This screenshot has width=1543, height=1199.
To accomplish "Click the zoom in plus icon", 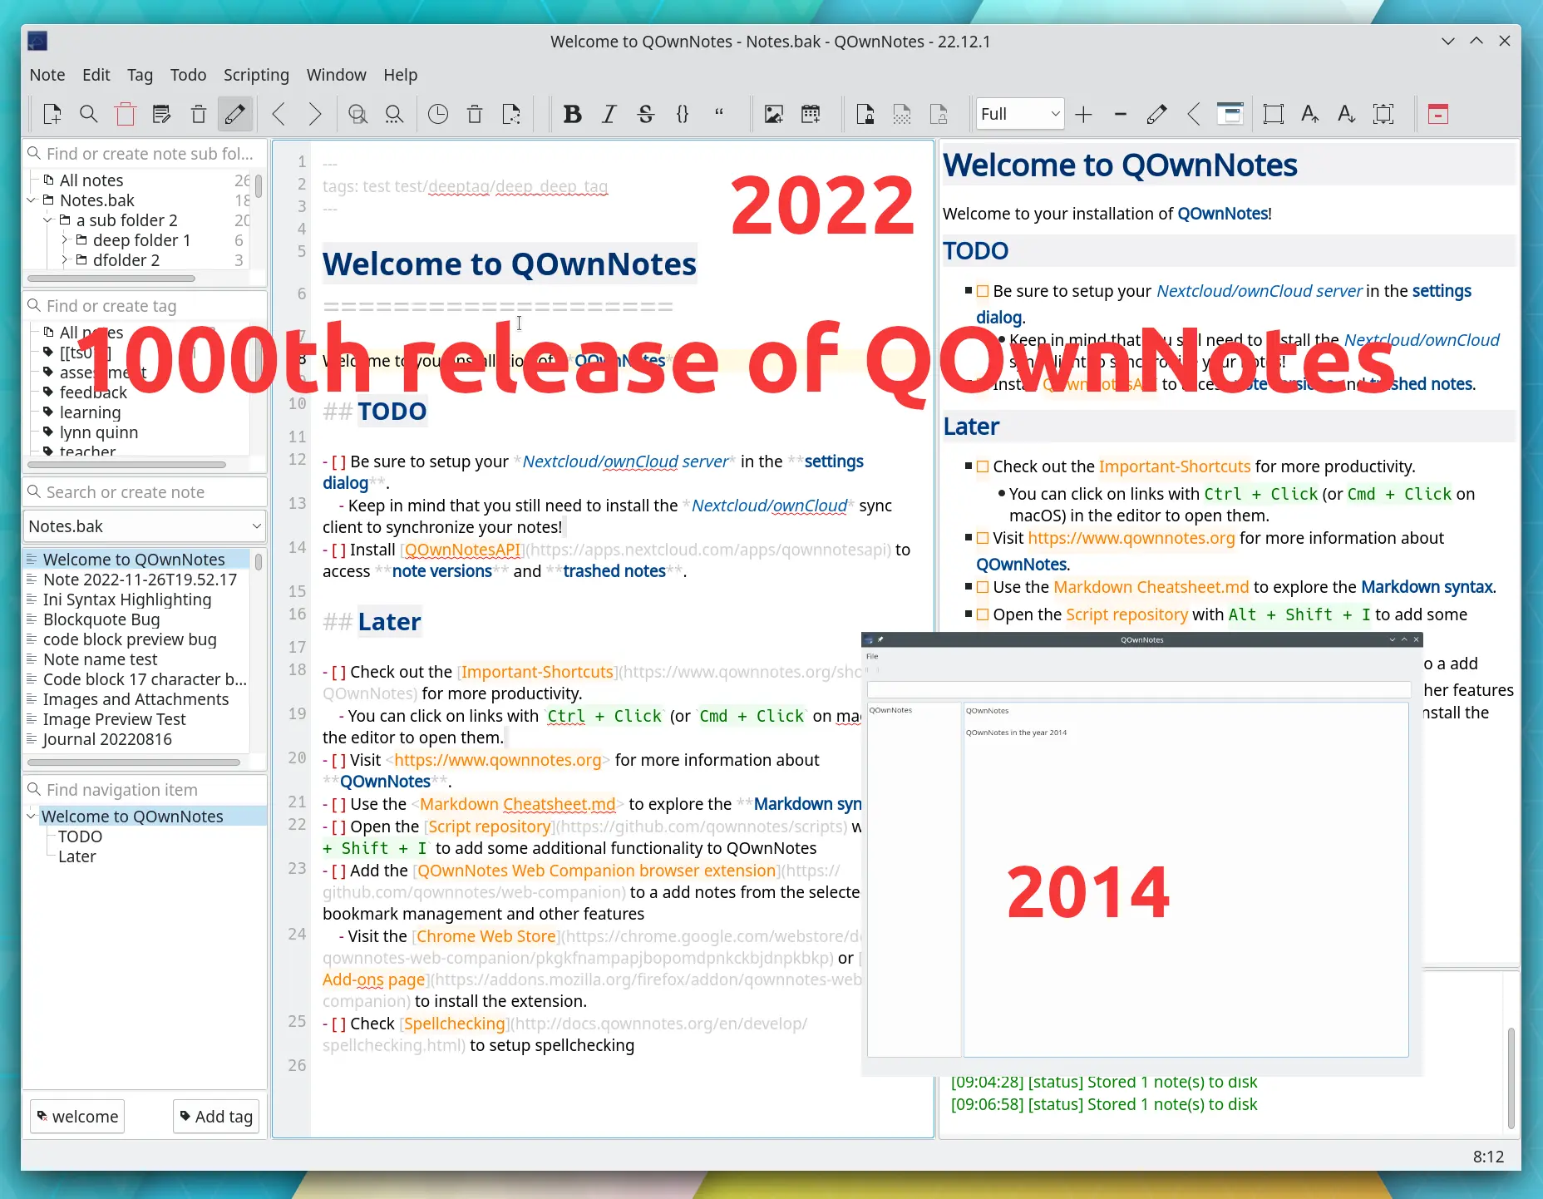I will [1083, 114].
